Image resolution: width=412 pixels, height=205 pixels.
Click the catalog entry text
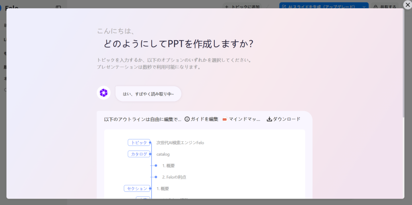(163, 154)
